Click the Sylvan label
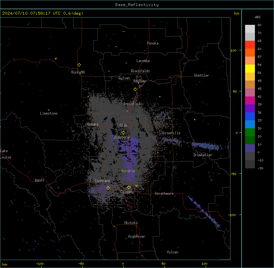 (x=124, y=78)
